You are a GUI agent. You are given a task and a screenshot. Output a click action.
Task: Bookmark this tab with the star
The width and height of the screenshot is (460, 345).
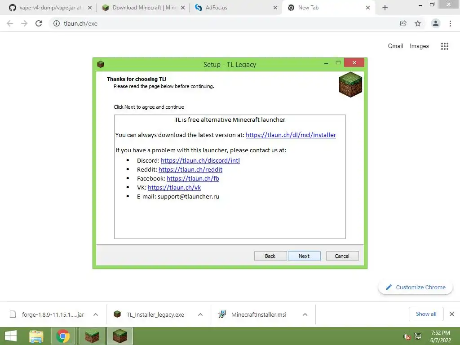coord(418,23)
